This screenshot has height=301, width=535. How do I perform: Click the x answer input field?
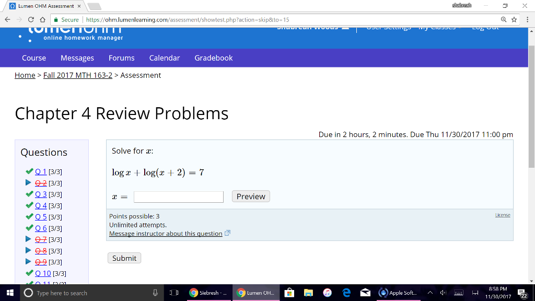tap(178, 196)
